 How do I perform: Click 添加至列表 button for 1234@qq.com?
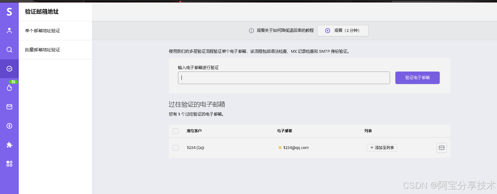click(x=382, y=148)
